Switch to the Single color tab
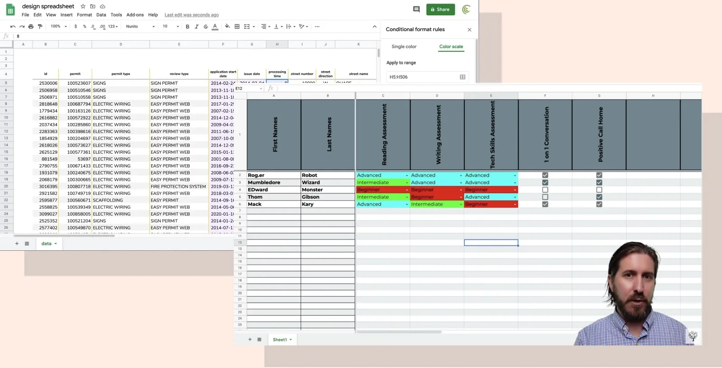The height and width of the screenshot is (368, 722). (404, 46)
